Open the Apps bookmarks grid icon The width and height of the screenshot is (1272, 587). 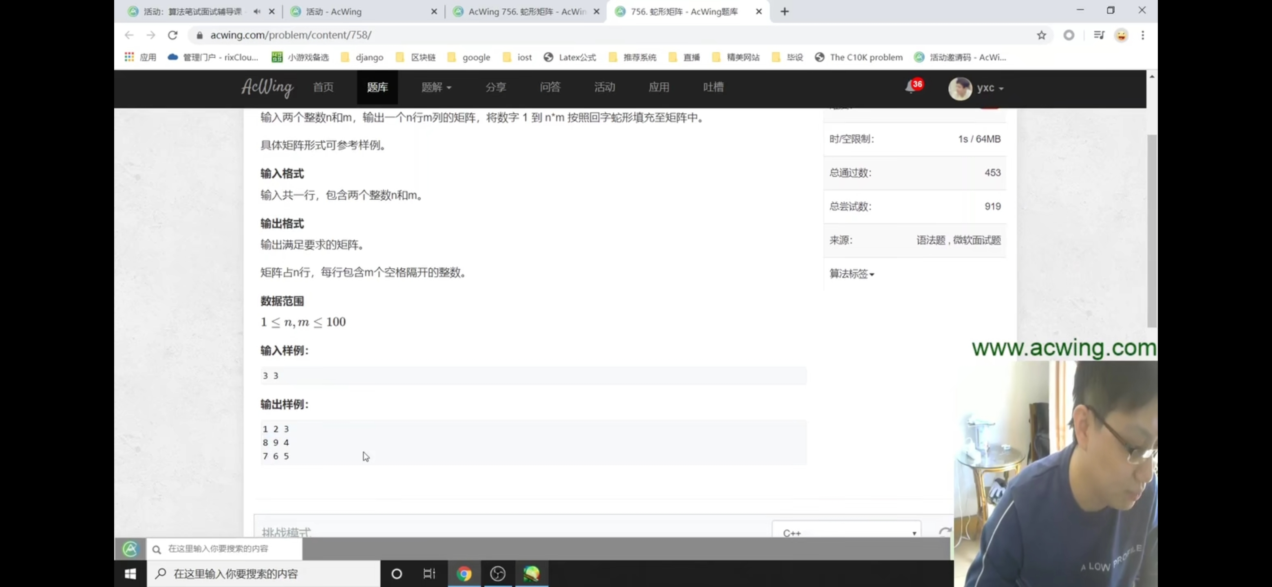[x=129, y=57]
